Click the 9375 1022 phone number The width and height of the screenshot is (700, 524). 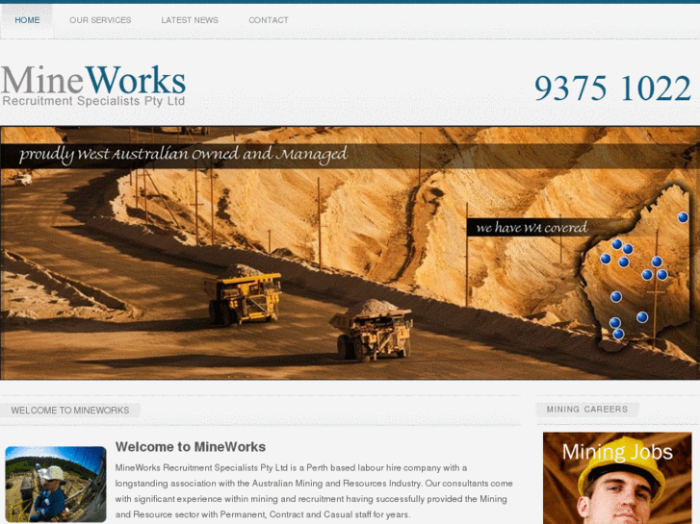612,87
